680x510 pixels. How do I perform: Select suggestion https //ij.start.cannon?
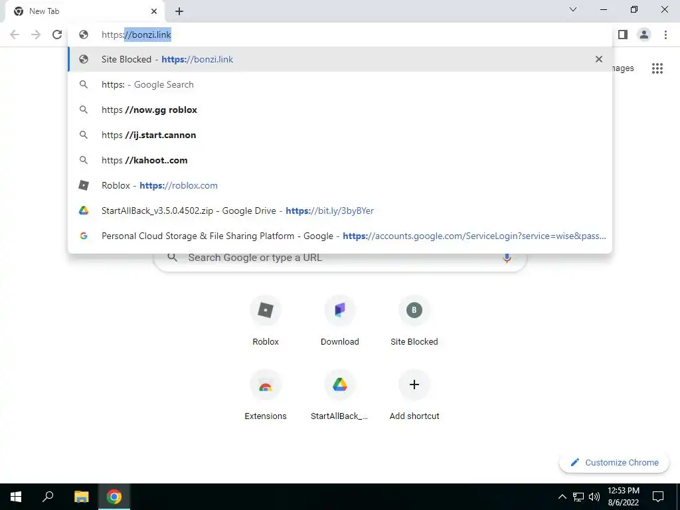click(x=340, y=135)
